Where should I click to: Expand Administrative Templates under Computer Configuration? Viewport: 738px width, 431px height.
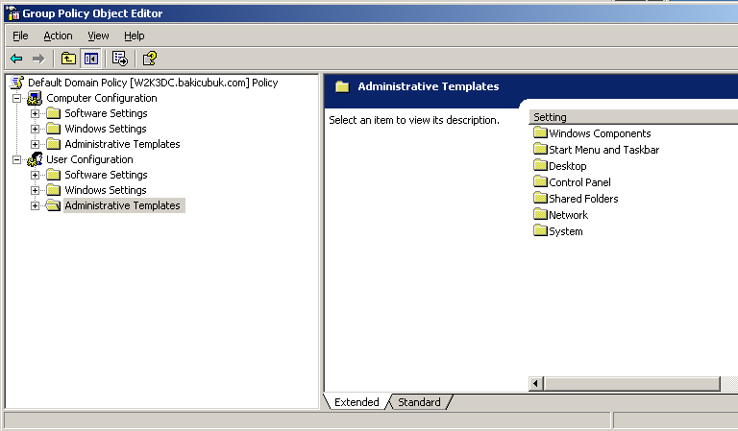(35, 144)
